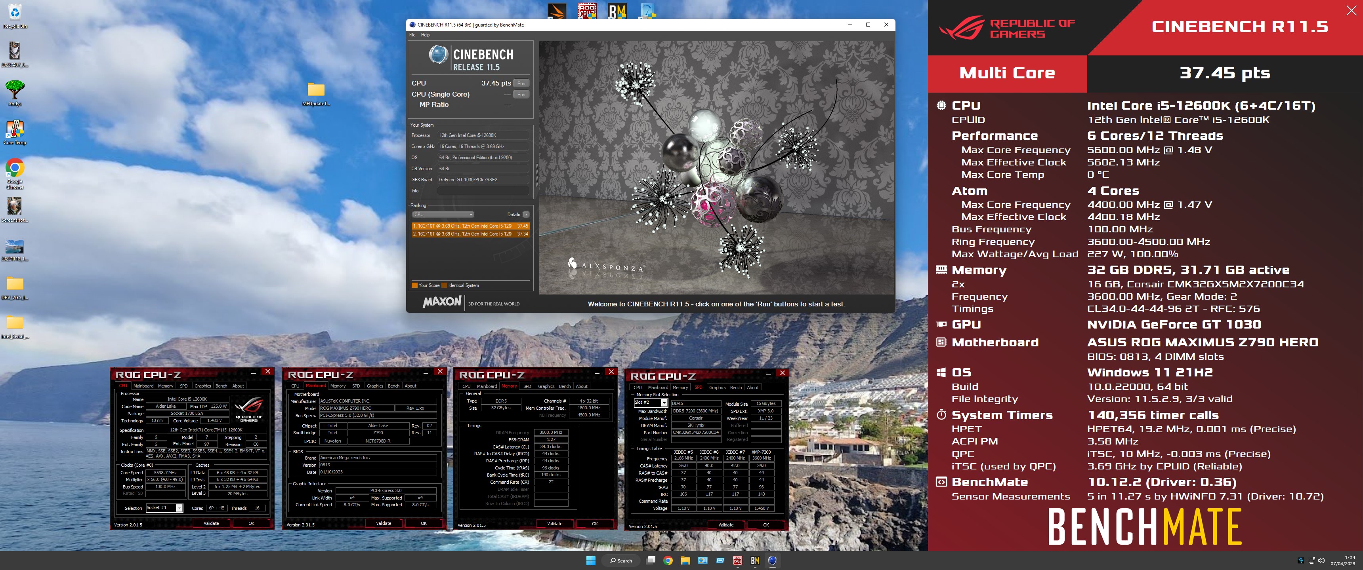Open the Socket #1 selection dropdown in CPU-Z
This screenshot has height=570, width=1363.
pyautogui.click(x=164, y=507)
